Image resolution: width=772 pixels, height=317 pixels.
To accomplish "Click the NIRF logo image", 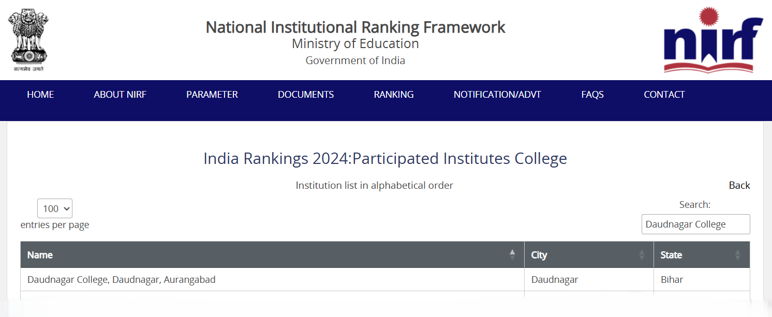I will click(x=713, y=40).
